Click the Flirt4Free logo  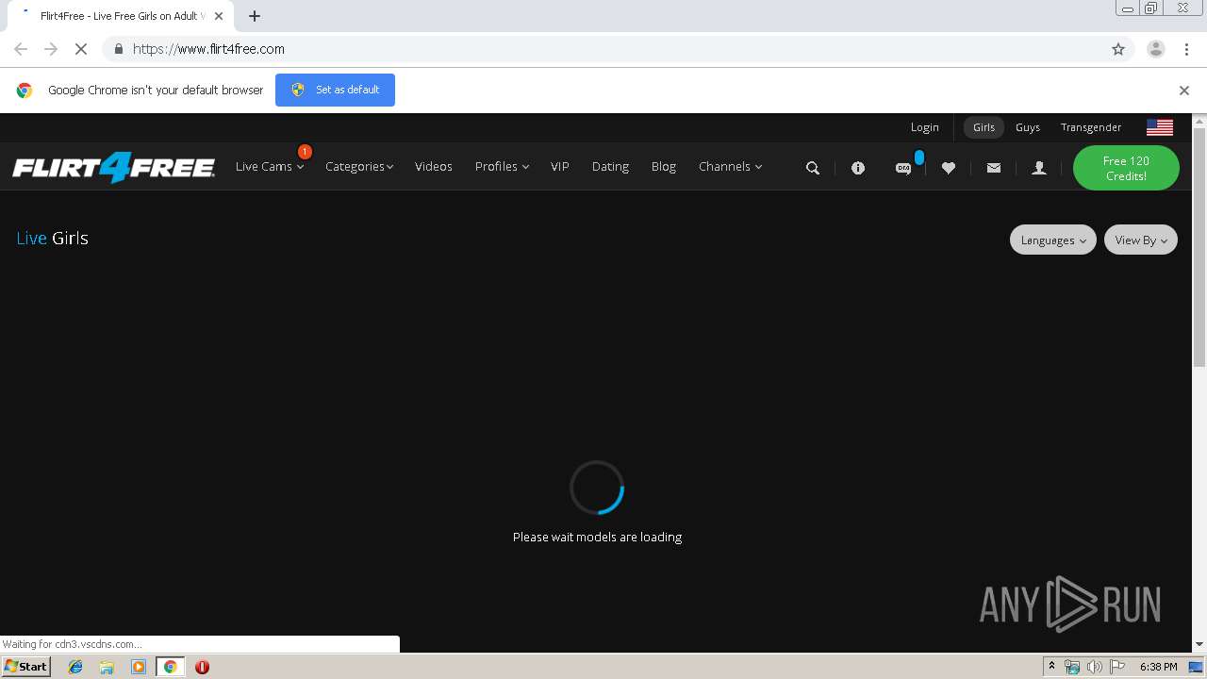point(113,167)
